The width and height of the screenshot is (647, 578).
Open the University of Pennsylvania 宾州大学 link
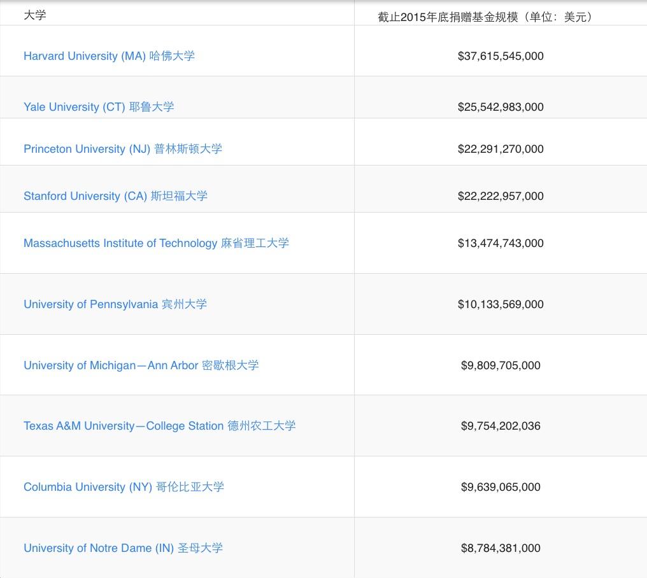coord(115,304)
